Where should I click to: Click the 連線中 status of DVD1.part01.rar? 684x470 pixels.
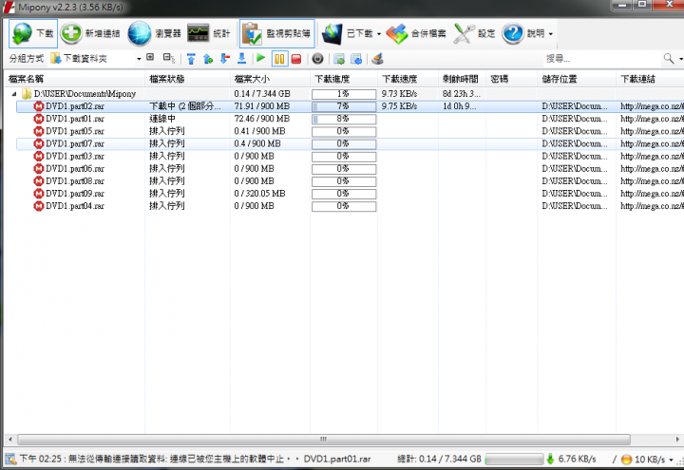click(162, 119)
